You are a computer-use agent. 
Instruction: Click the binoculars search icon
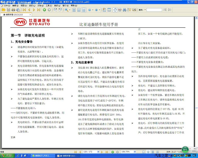(x=124, y=10)
